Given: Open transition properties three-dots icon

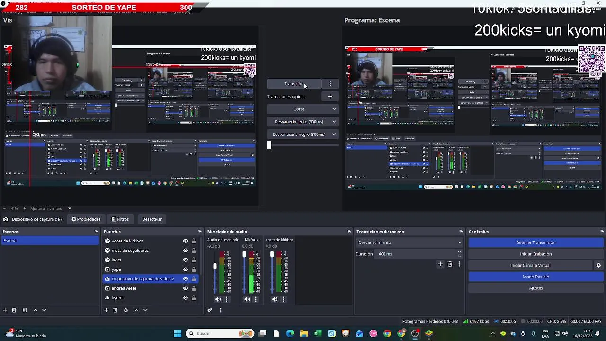Looking at the screenshot, I should (x=459, y=264).
